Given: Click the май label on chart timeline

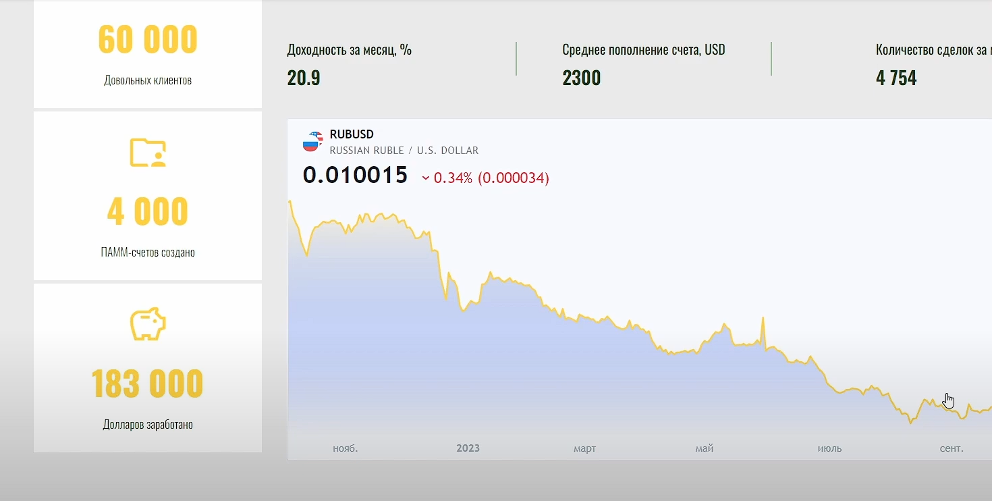Looking at the screenshot, I should pyautogui.click(x=704, y=448).
